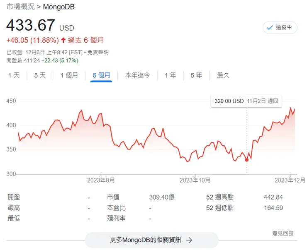Click the checkmark icon in 追蹤中 button
307x250 pixels.
270,28
